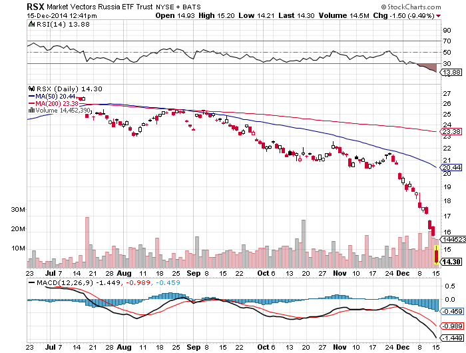Image resolution: width=466 pixels, height=353 pixels.
Task: Click the MACD(12,26,9) legend marker icon
Action: tap(30, 282)
